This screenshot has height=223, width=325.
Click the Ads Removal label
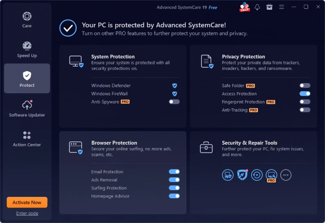coord(104,180)
